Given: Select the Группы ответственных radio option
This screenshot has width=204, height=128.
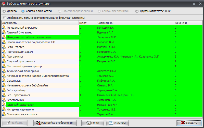Looking at the screenshot, I should [137, 11].
